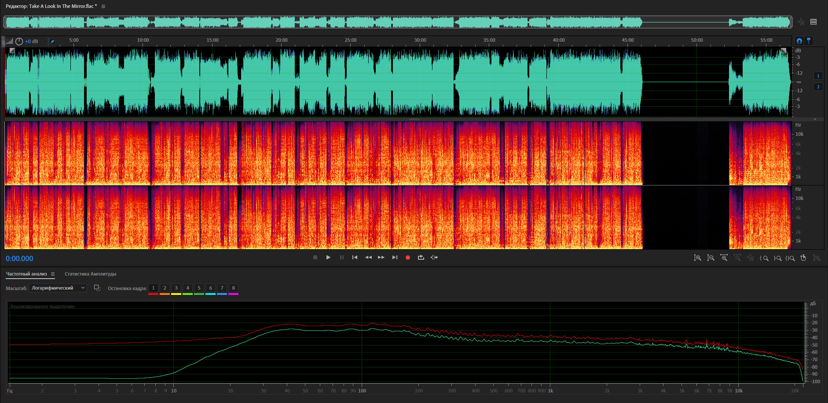This screenshot has width=828, height=403.
Task: Open the Масштаб Логарифмический dropdown
Action: [x=58, y=288]
